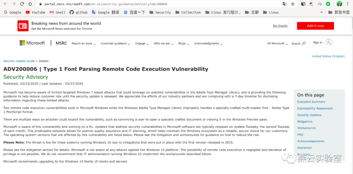Image resolution: width=353 pixels, height=174 pixels.
Task: Click the browser address bar URL
Action: click(105, 4)
